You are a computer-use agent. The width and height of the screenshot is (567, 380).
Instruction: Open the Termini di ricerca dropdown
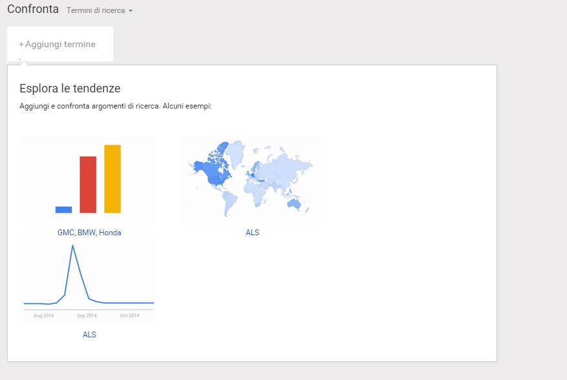pos(96,10)
